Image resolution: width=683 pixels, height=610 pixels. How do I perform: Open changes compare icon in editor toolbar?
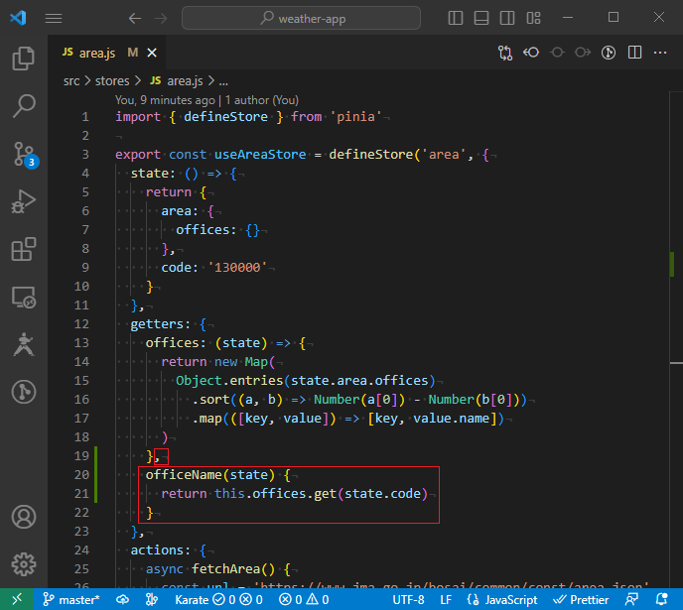(x=505, y=54)
